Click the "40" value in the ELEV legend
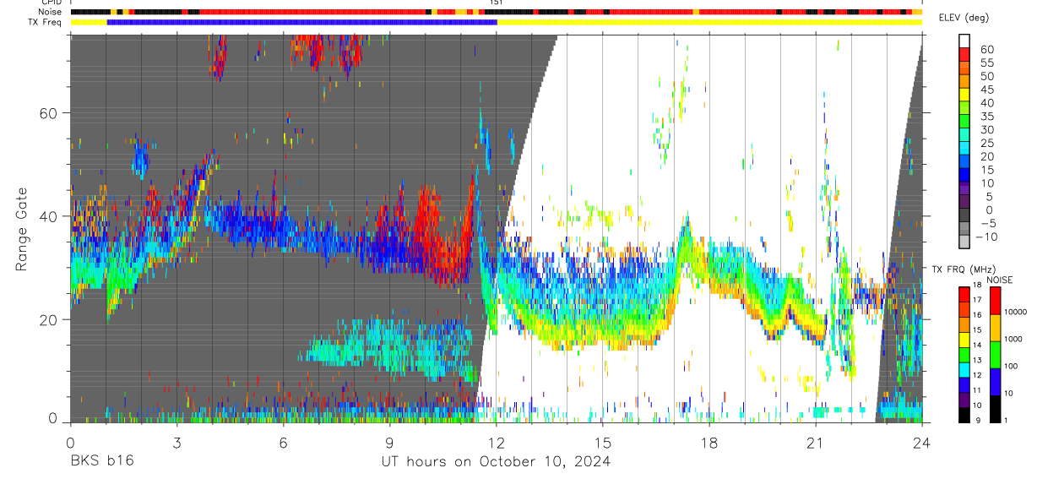Screen dimensions: 1037x479 coord(986,102)
